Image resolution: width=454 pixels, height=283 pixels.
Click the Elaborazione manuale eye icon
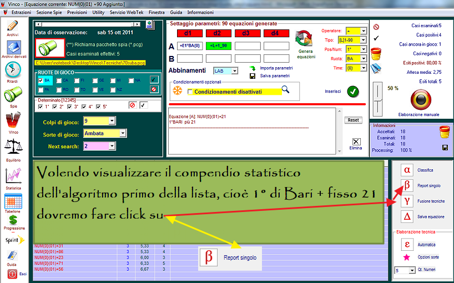tap(412, 99)
